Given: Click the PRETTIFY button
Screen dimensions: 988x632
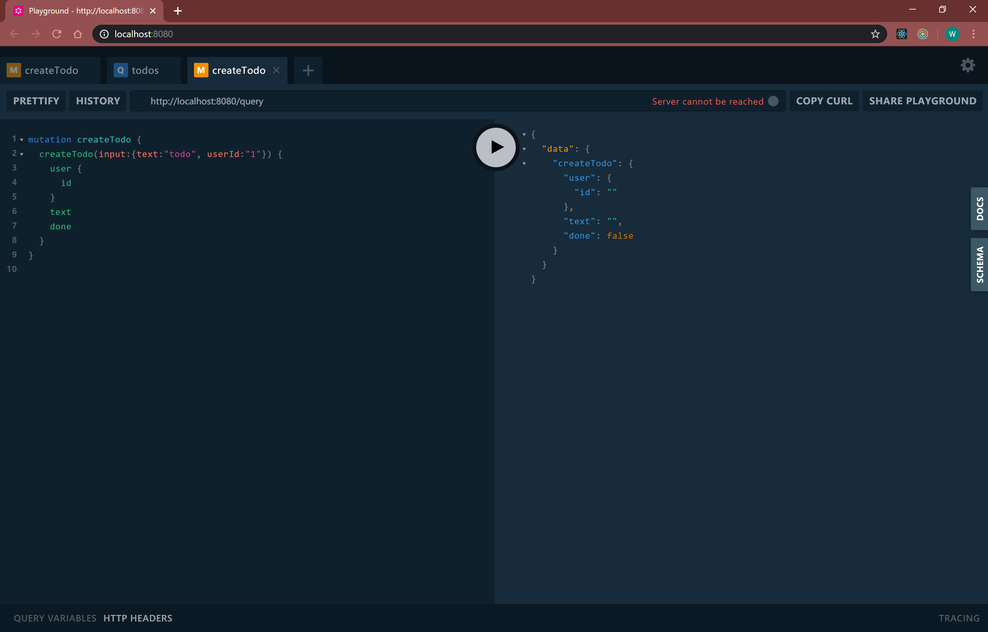Looking at the screenshot, I should (x=36, y=101).
